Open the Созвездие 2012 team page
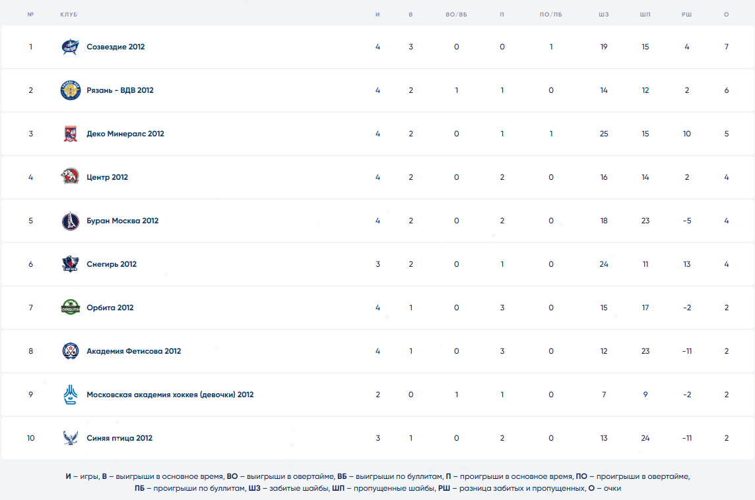The image size is (755, 500). click(x=115, y=47)
